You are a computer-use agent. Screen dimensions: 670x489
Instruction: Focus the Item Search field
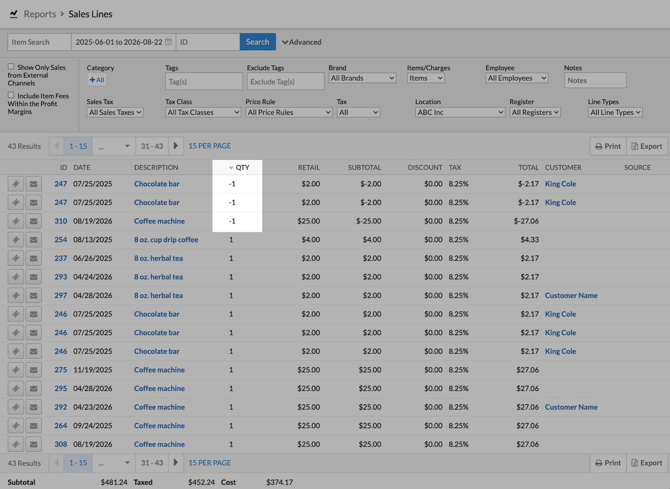pos(39,42)
